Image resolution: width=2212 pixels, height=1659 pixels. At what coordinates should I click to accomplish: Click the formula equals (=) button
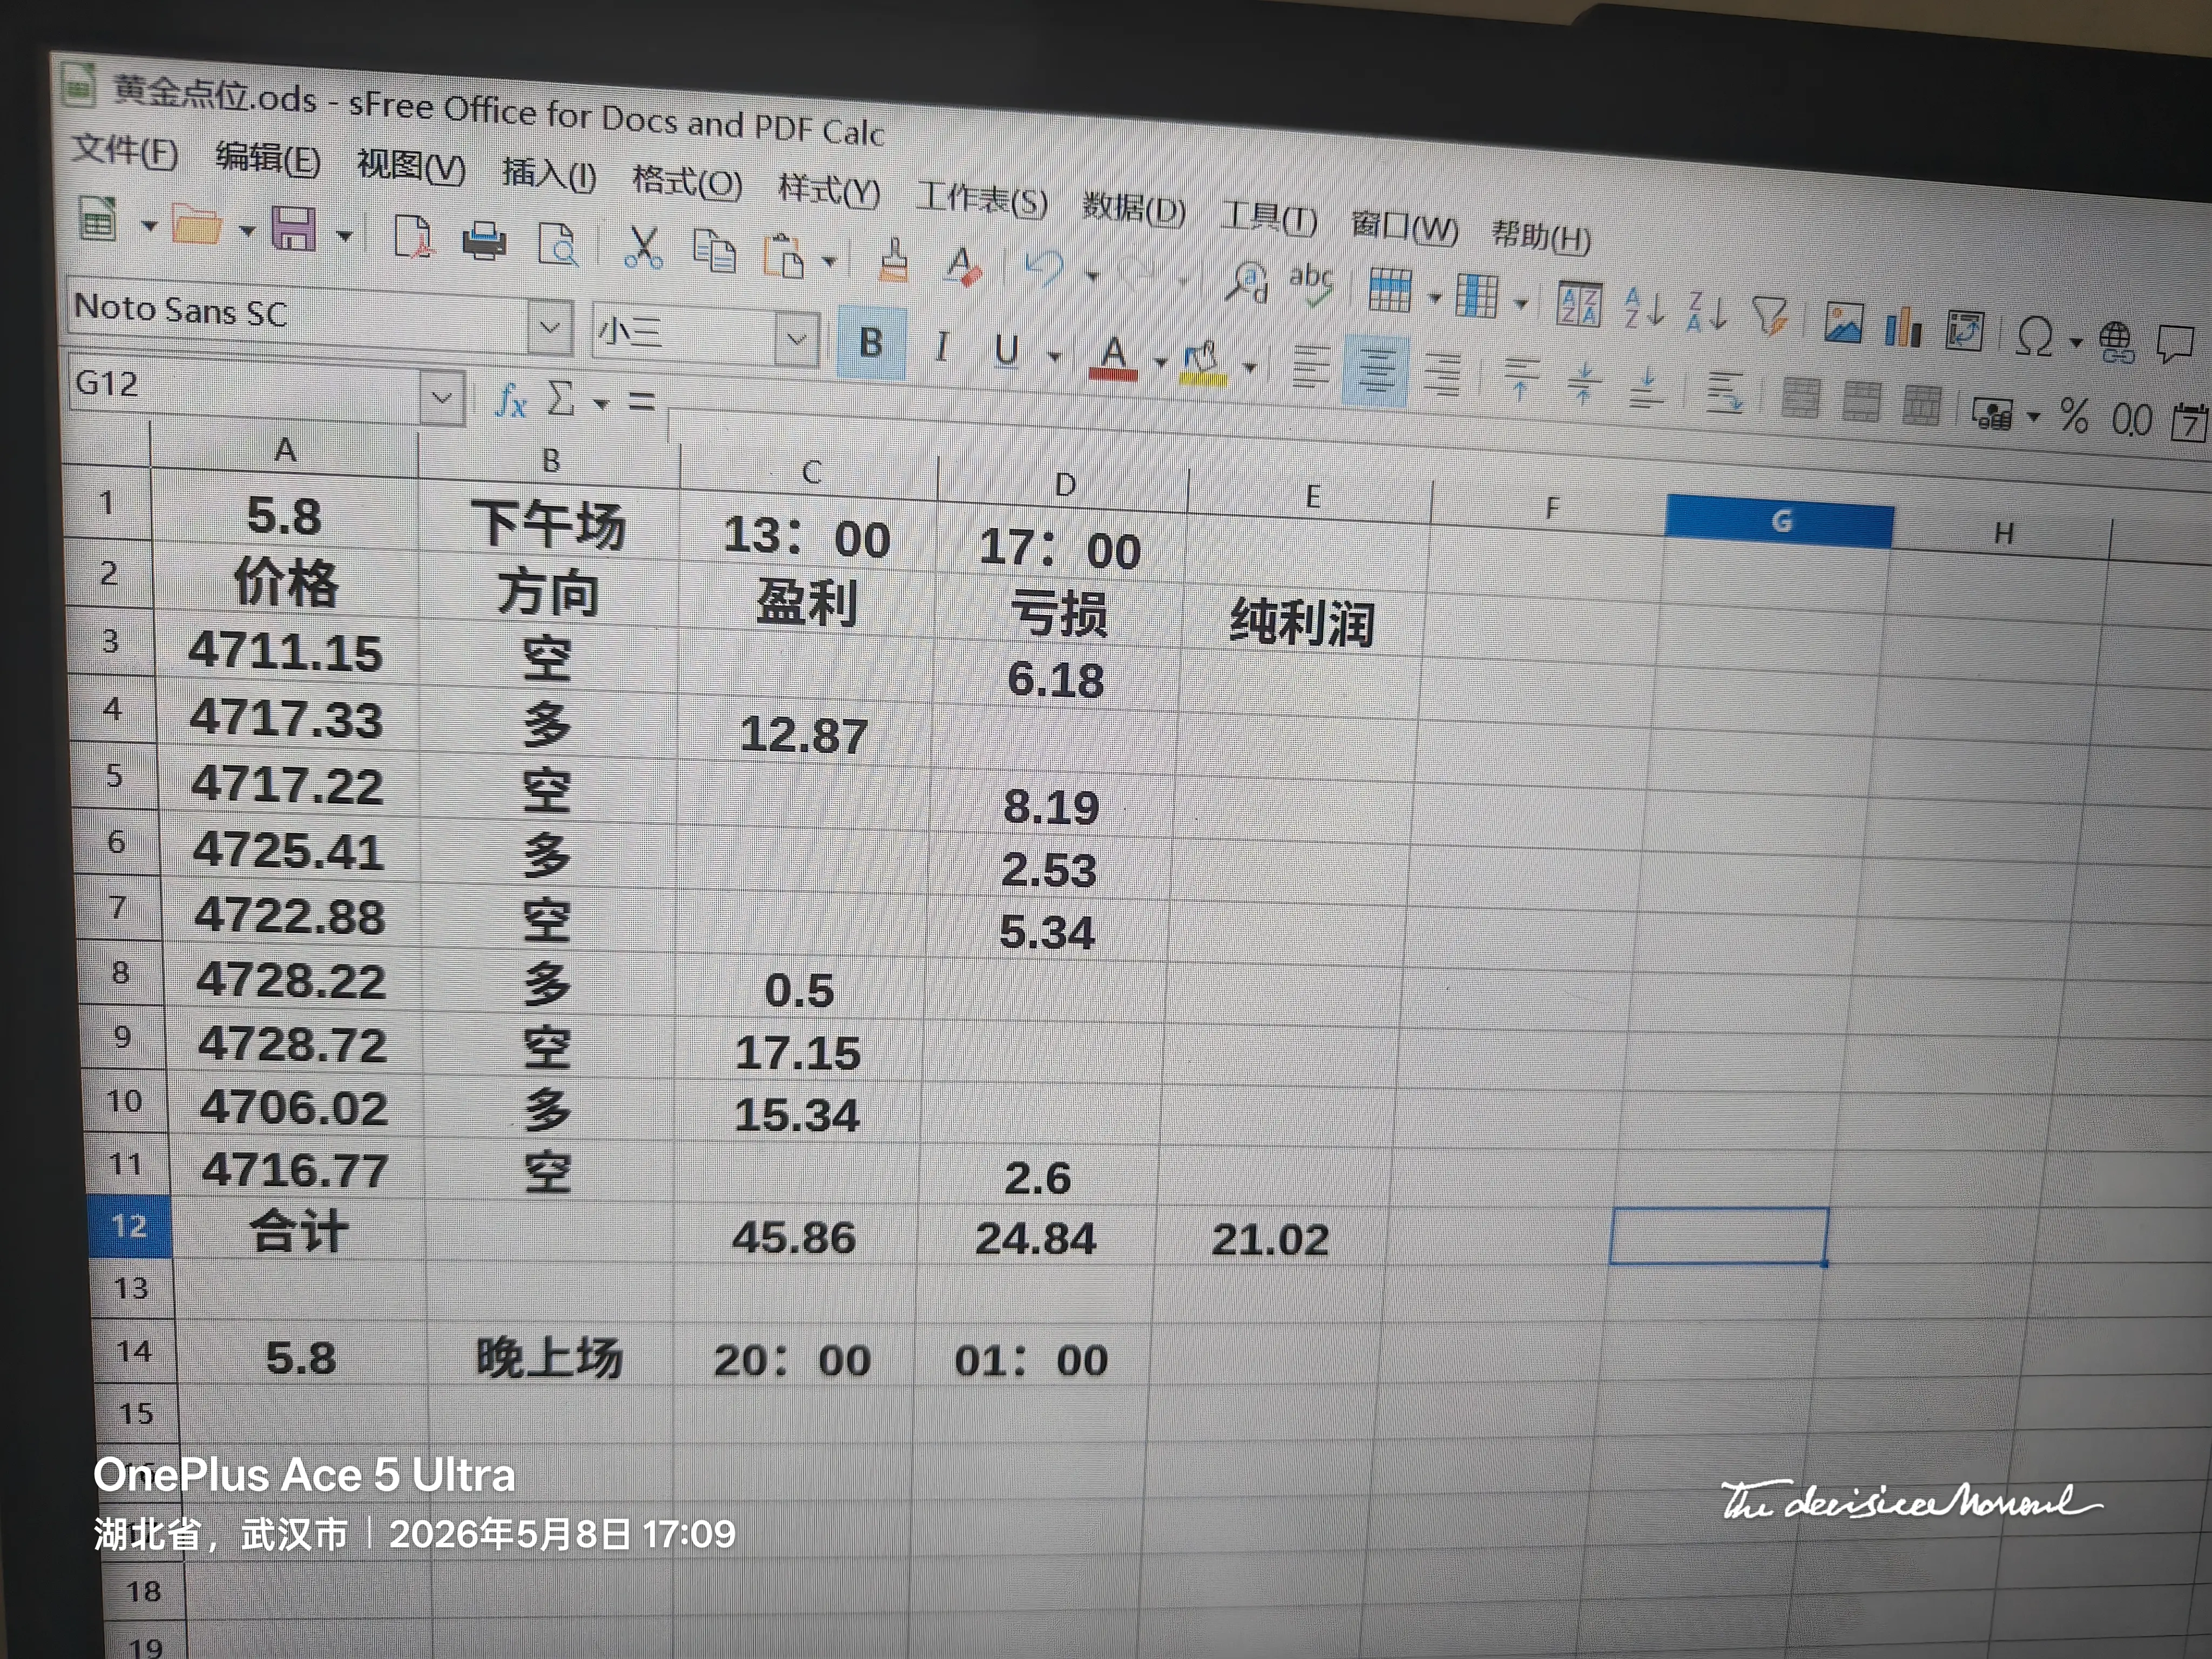642,402
